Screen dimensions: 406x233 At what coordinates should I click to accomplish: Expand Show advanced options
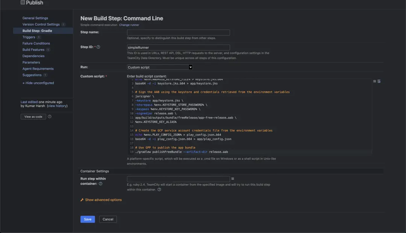click(103, 200)
